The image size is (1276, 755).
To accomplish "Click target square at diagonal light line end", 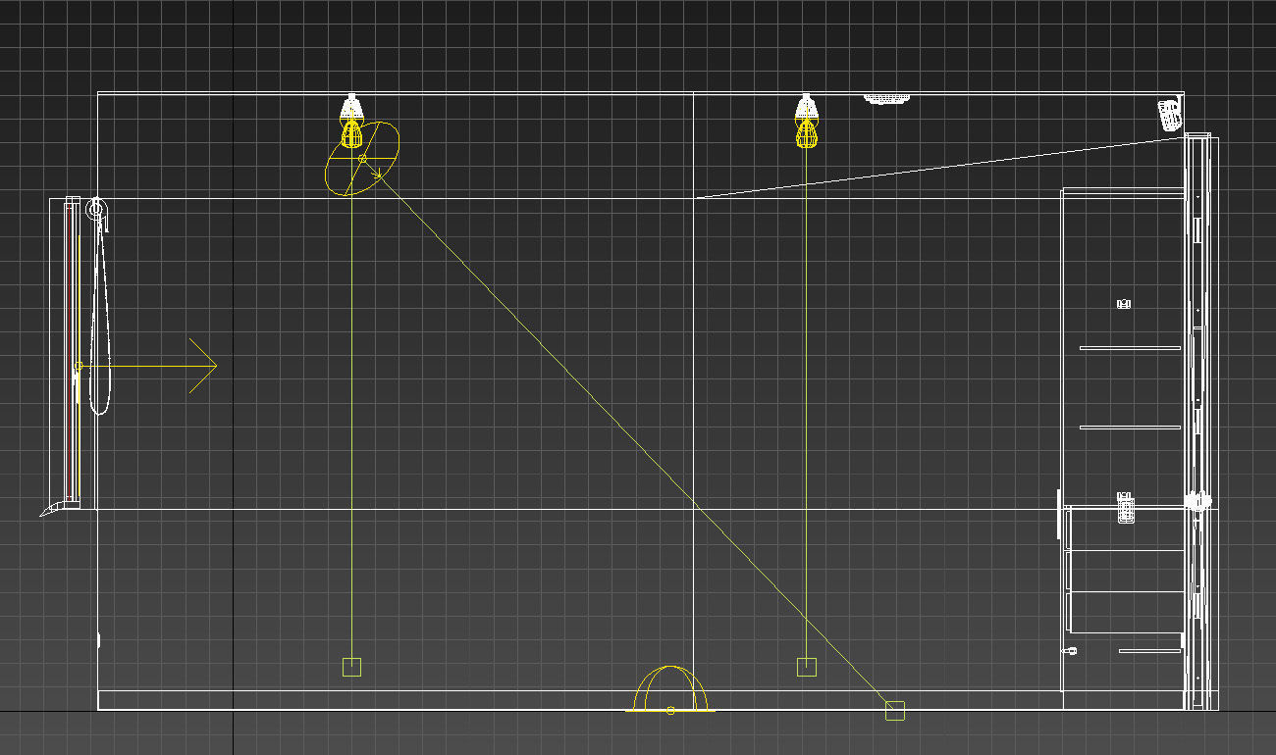I will coord(894,711).
